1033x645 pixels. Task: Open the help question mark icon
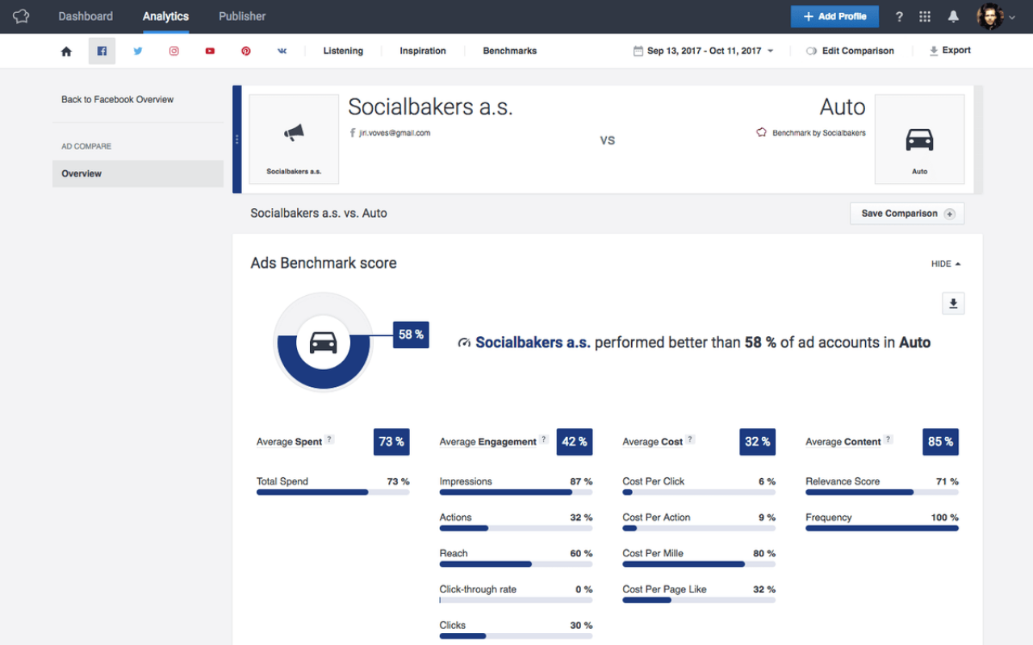(x=899, y=17)
